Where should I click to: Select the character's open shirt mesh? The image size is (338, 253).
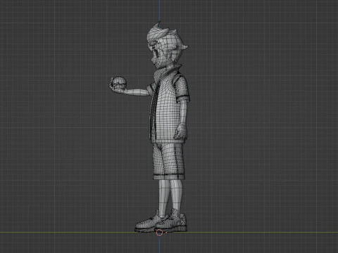(168, 105)
